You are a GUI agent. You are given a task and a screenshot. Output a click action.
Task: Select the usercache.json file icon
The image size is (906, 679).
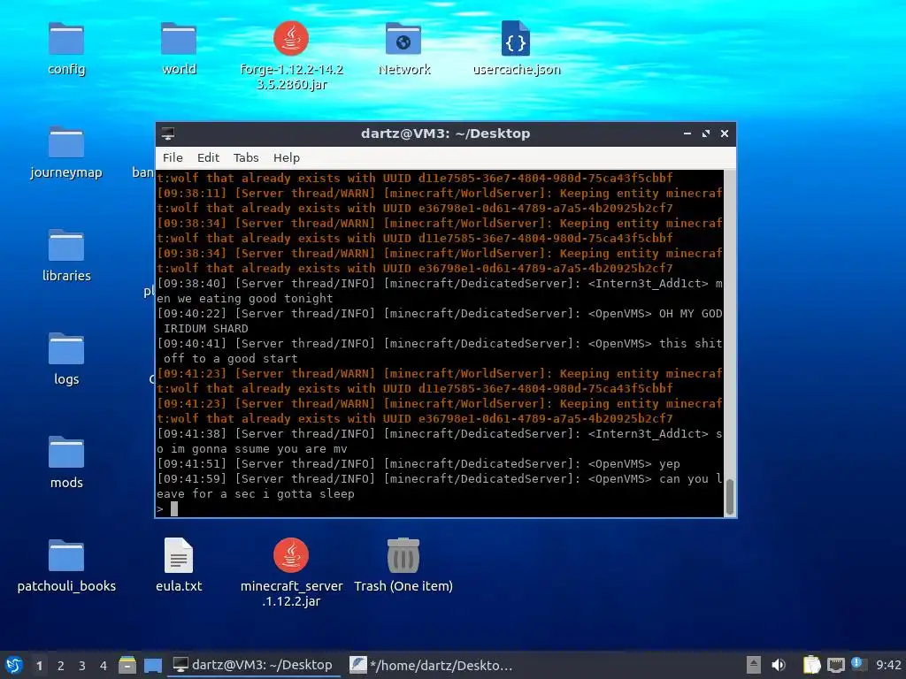click(516, 39)
